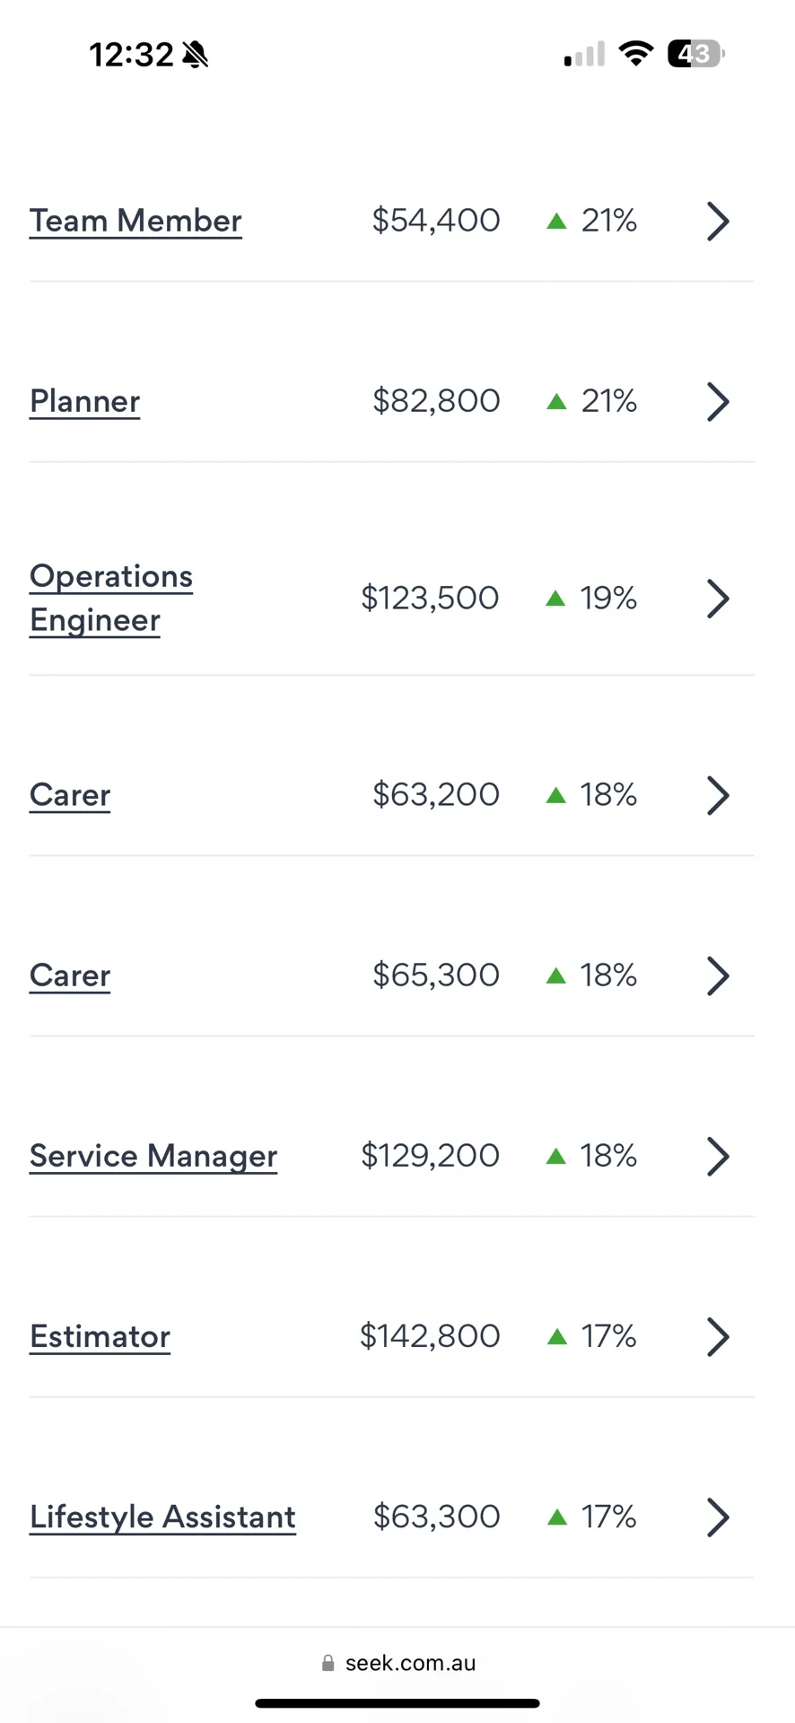
Task: Open the Carer link showing $63,200
Action: pyautogui.click(x=70, y=795)
